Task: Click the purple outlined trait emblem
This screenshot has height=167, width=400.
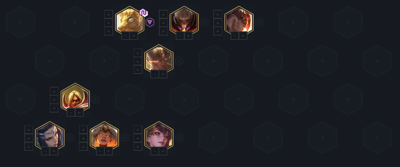Action: [x=150, y=22]
